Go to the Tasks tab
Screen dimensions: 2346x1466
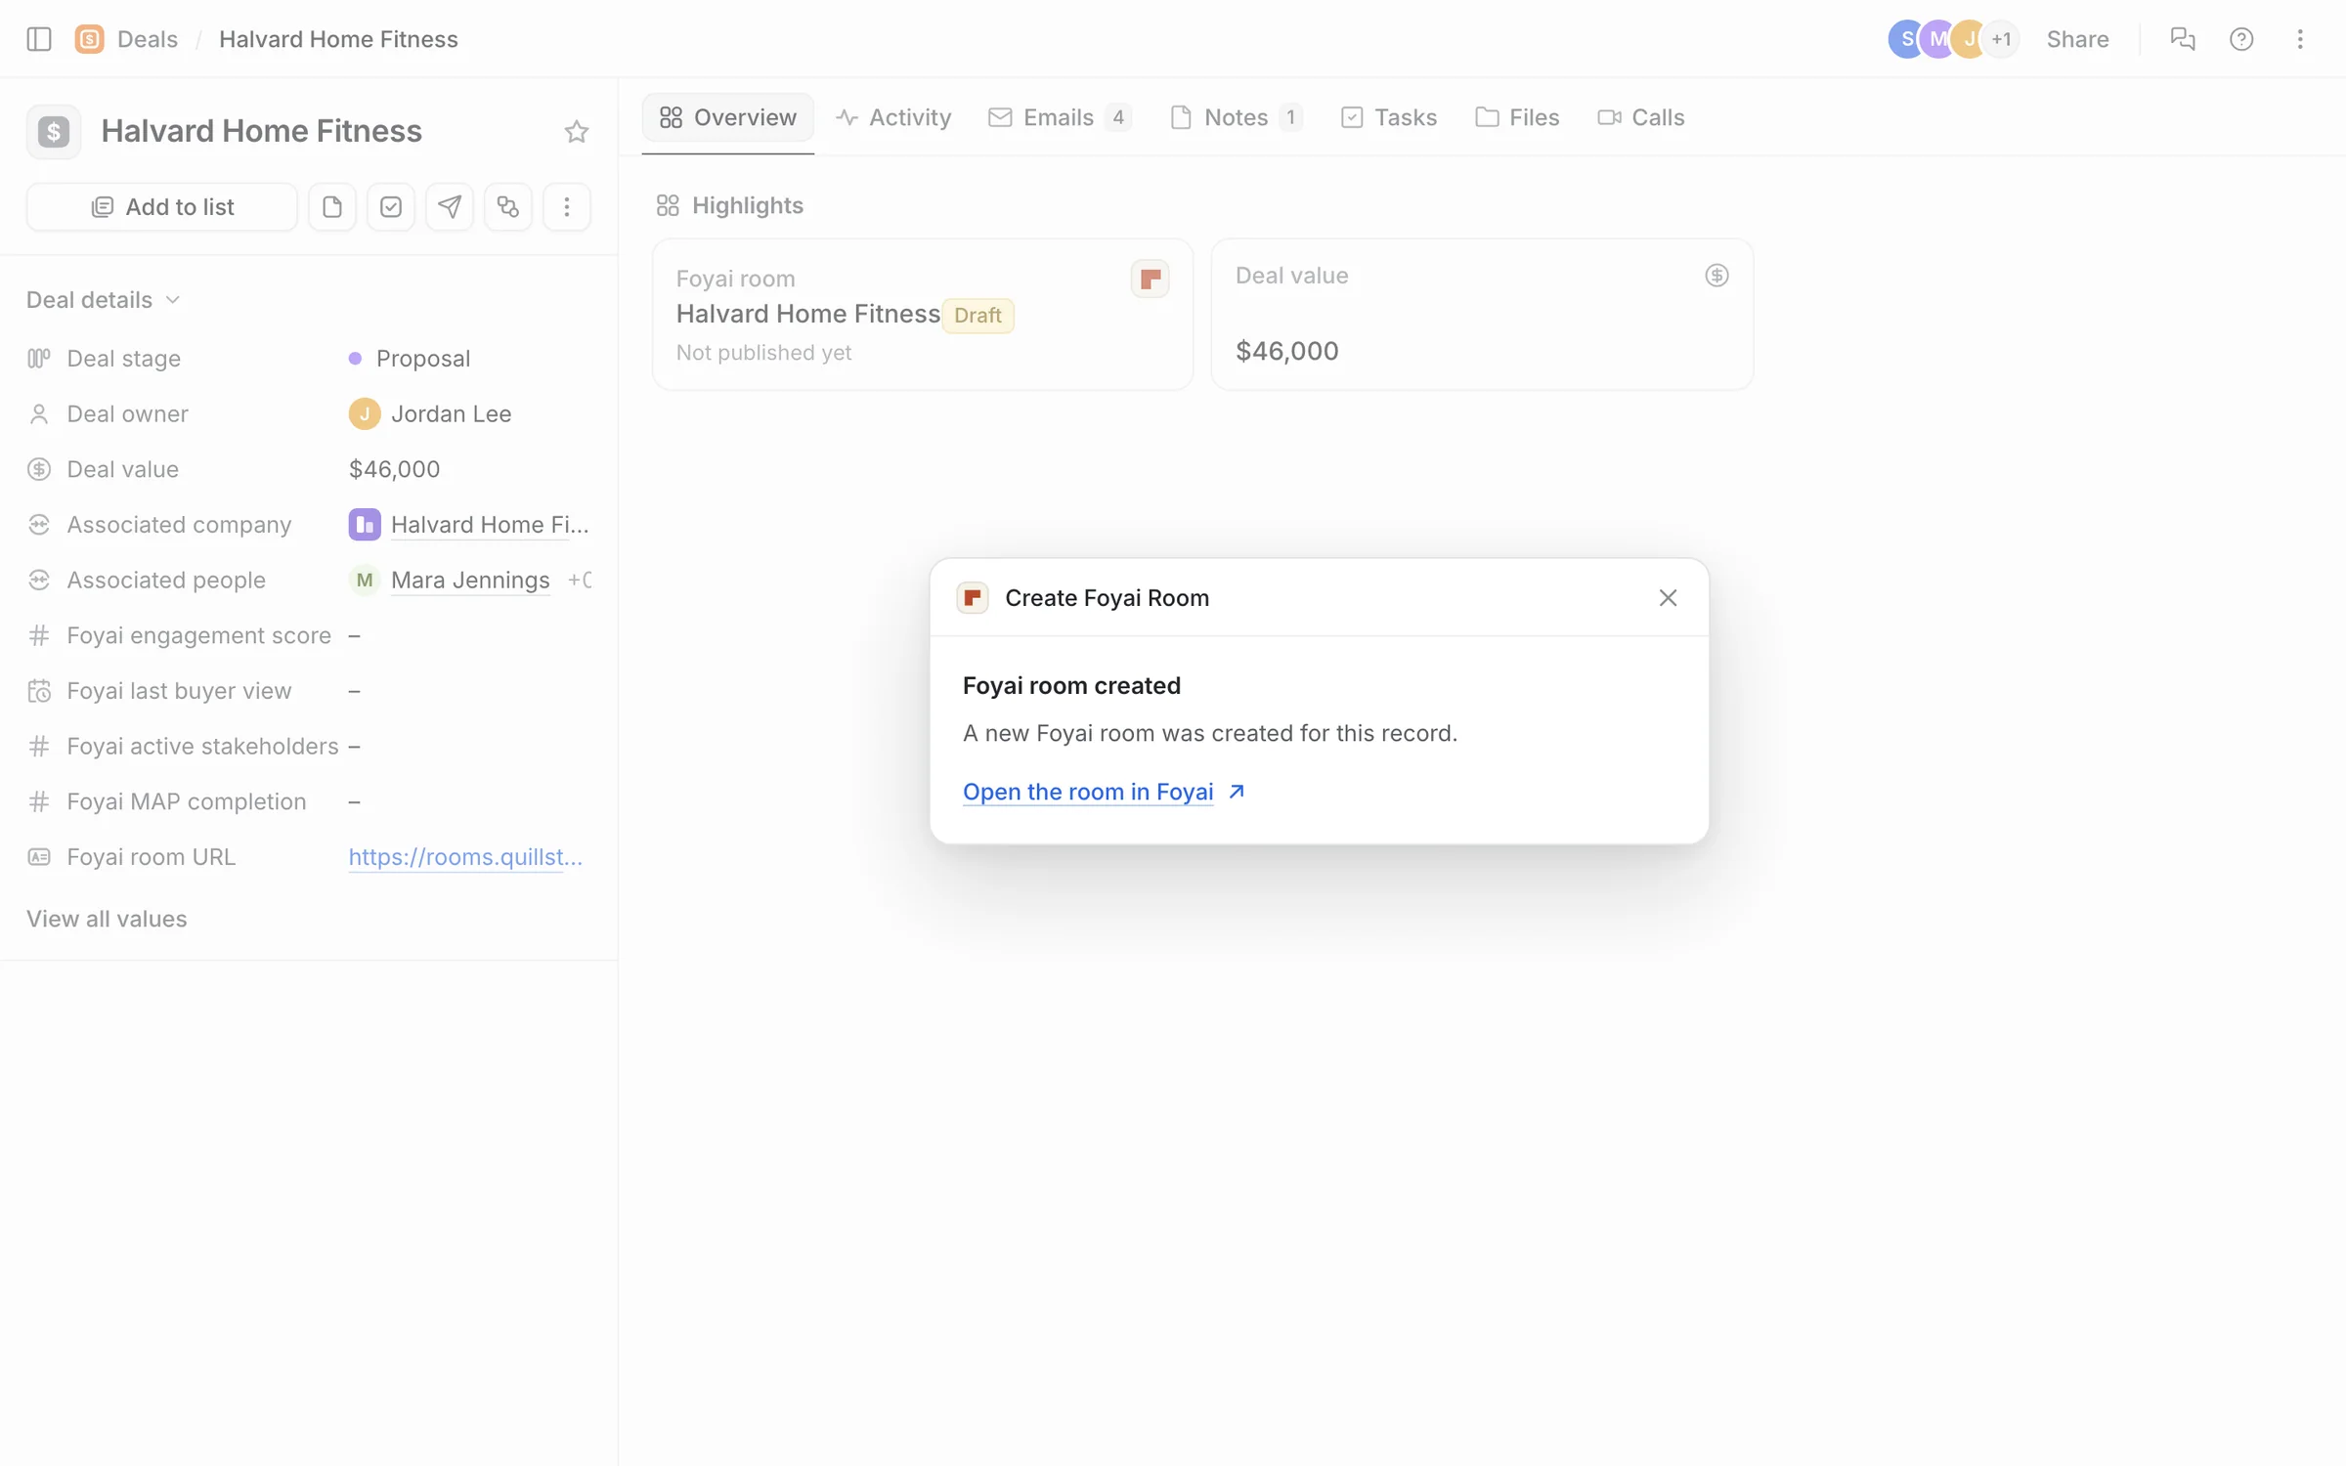point(1389,118)
